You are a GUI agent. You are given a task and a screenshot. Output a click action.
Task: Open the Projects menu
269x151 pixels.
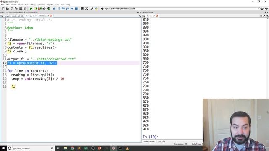[50, 5]
